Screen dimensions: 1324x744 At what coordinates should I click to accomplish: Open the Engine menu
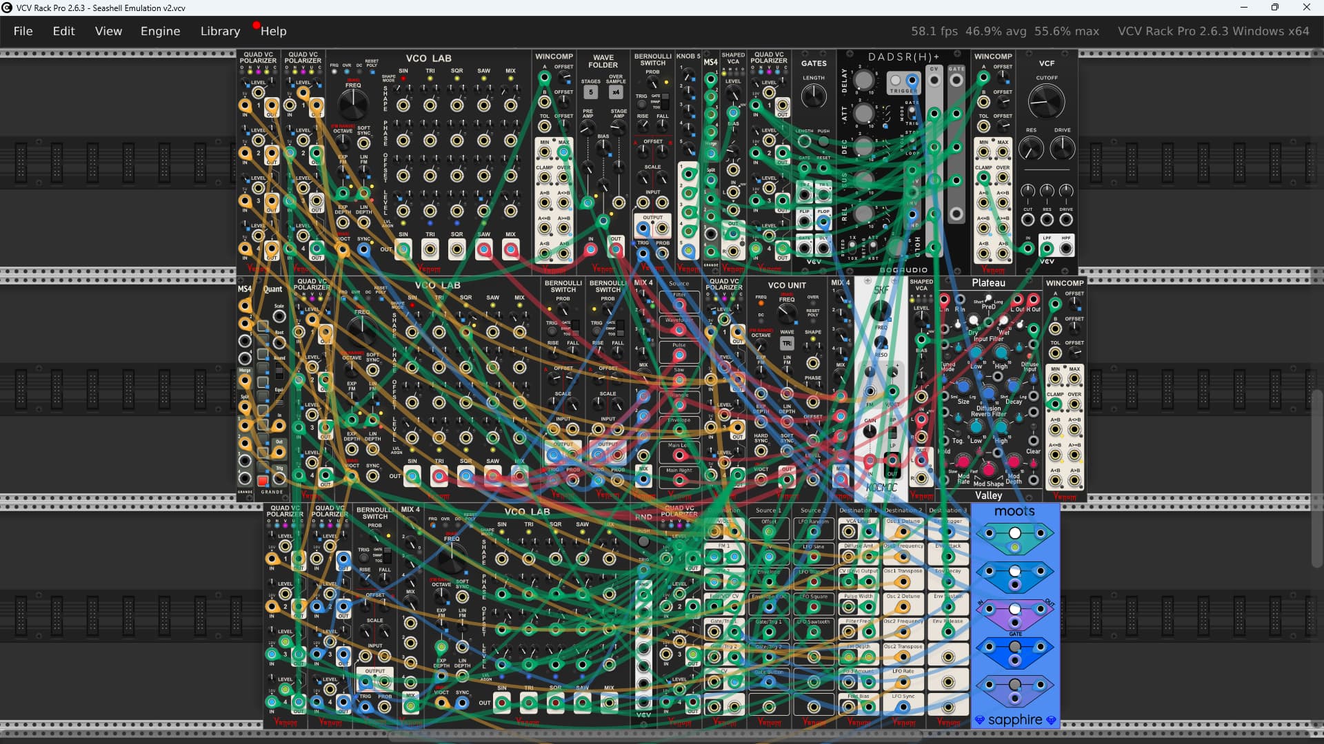coord(160,31)
